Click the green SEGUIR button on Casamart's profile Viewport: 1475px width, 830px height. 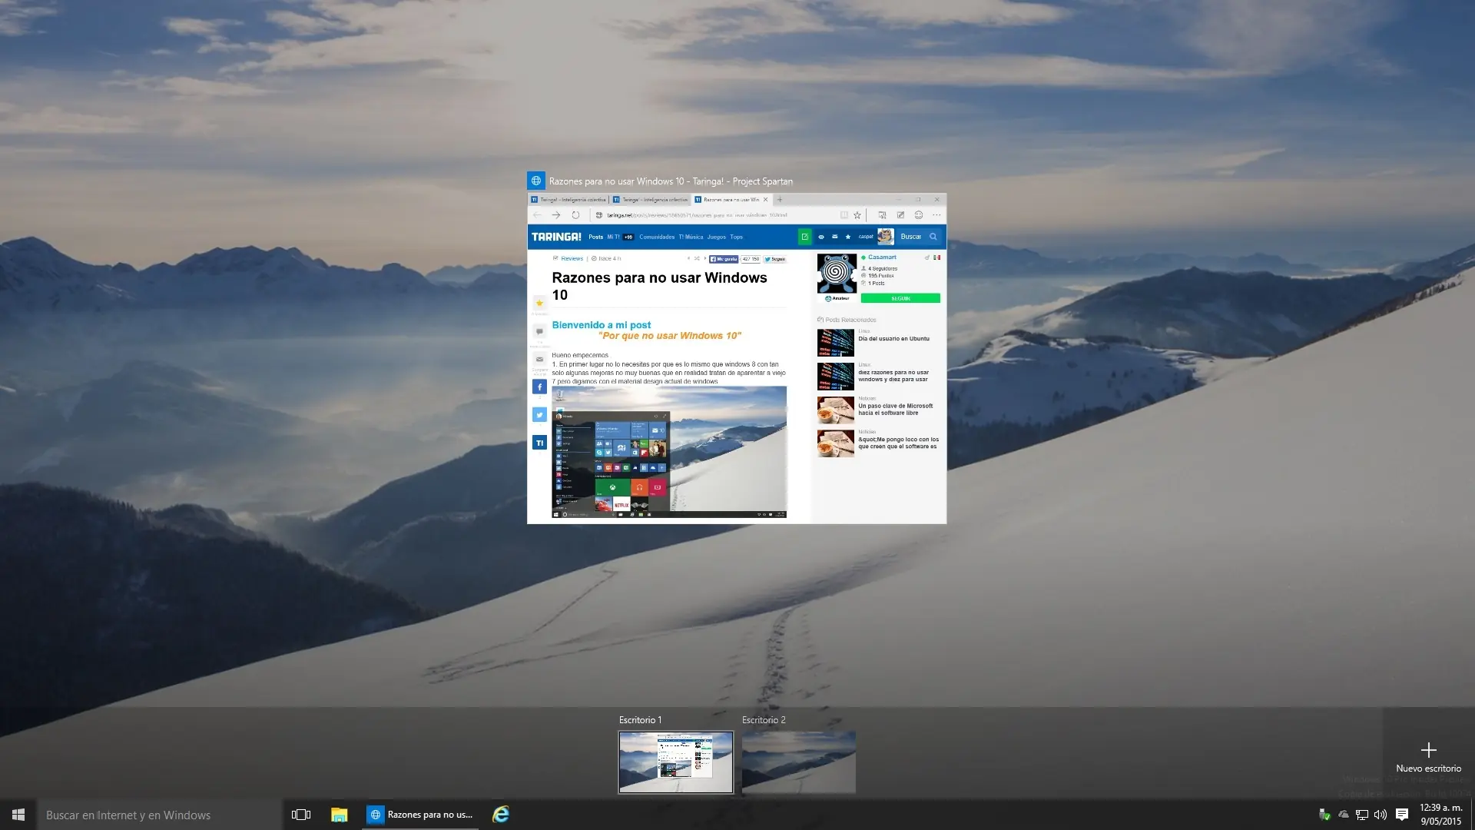pyautogui.click(x=900, y=297)
